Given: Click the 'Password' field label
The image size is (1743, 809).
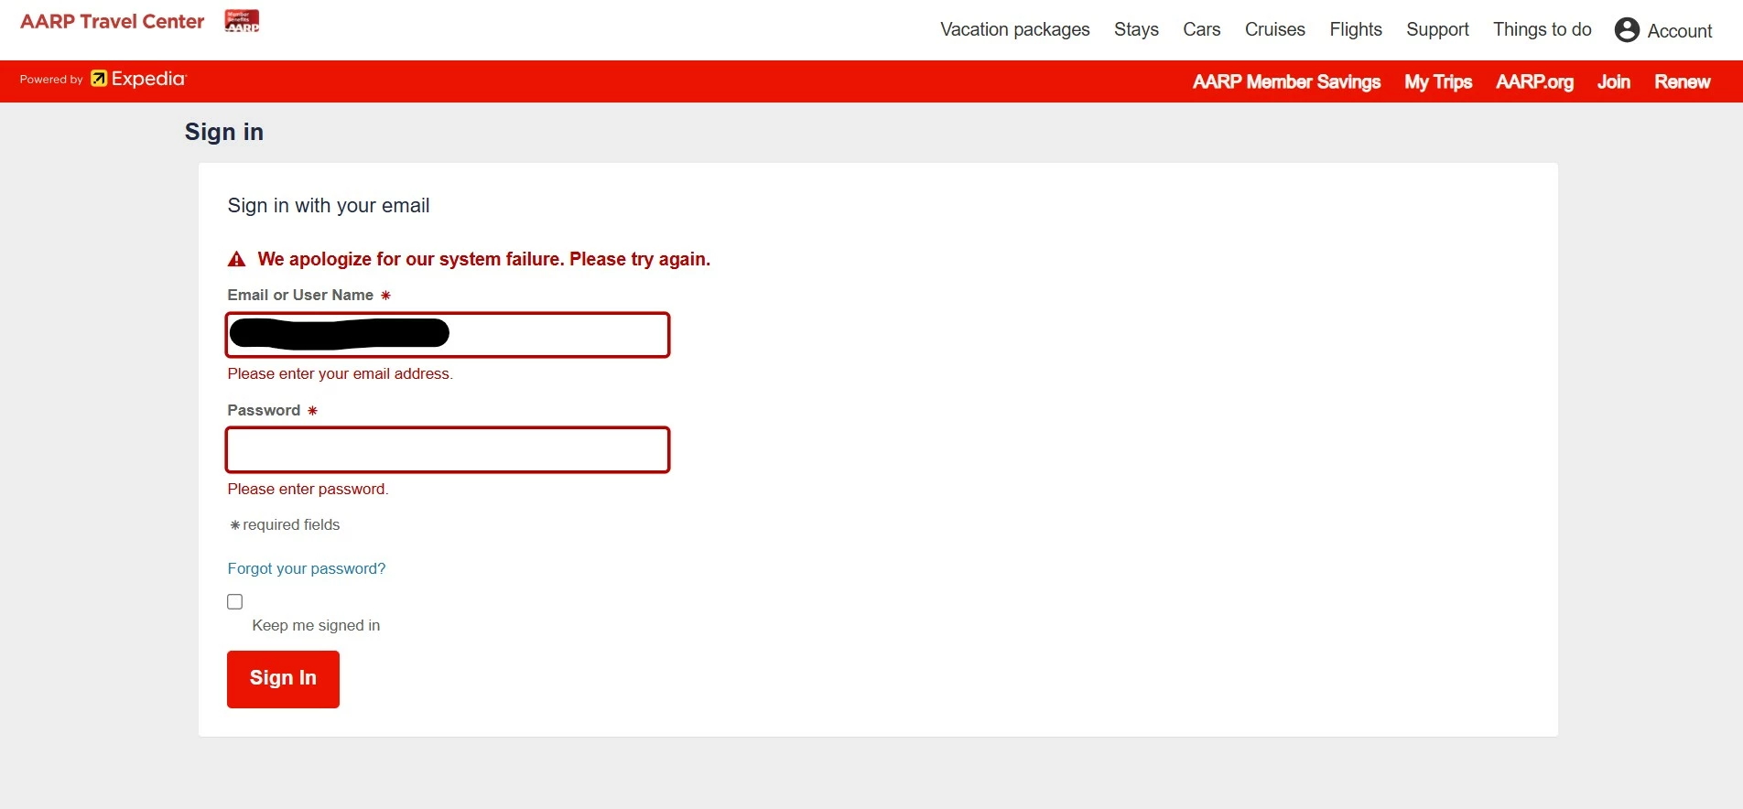Looking at the screenshot, I should 264,410.
